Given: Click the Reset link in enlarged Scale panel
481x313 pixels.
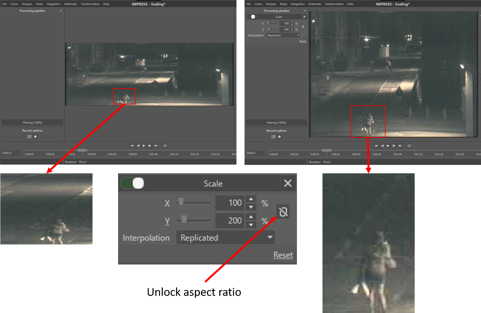Looking at the screenshot, I should pyautogui.click(x=283, y=255).
